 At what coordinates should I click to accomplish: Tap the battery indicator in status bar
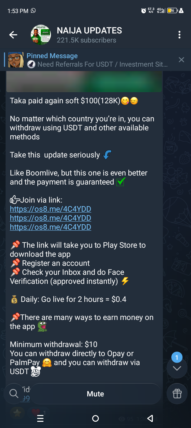[x=172, y=11]
